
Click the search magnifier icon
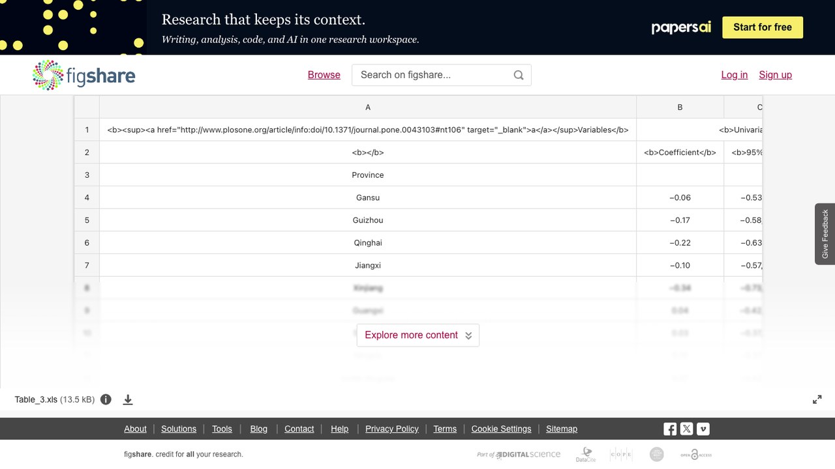coord(519,75)
